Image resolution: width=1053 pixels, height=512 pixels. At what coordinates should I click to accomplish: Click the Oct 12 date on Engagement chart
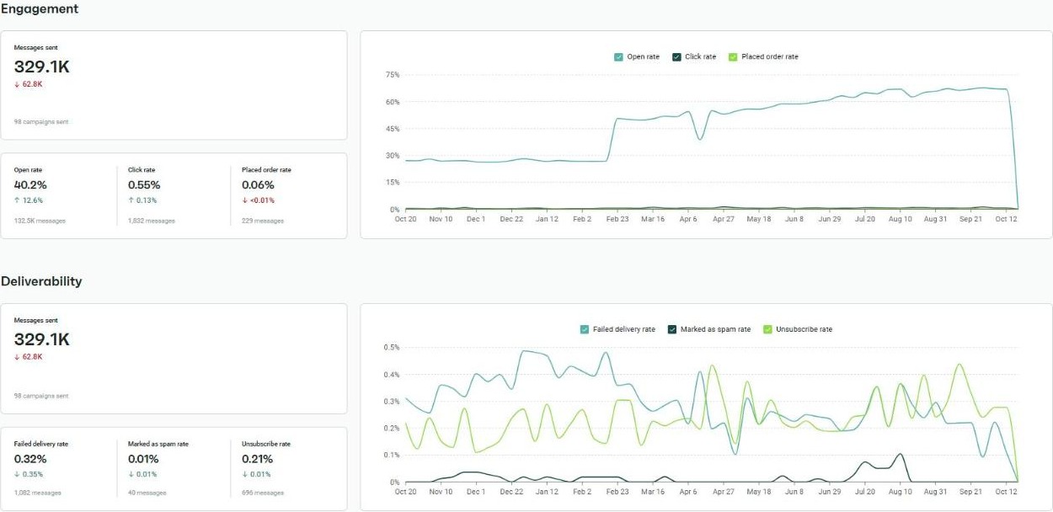[1007, 219]
